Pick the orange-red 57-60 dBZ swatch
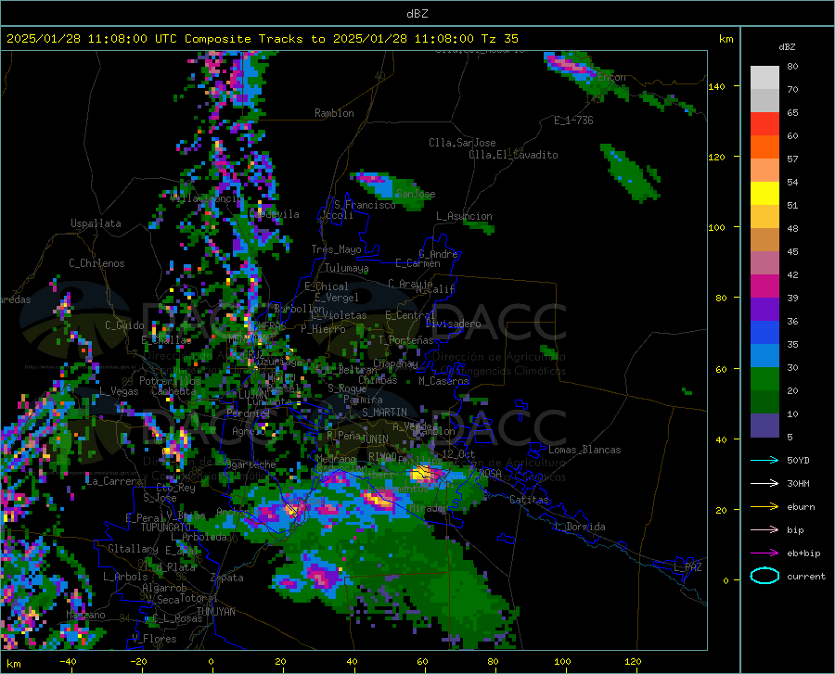The height and width of the screenshot is (674, 835). pyautogui.click(x=764, y=147)
